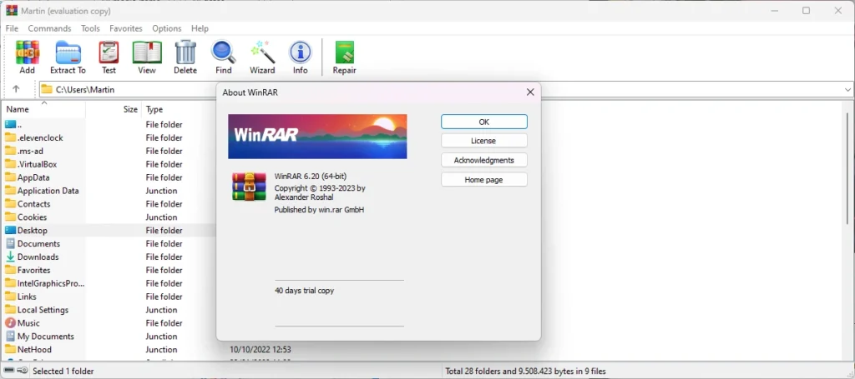Viewport: 855px width, 379px height.
Task: Select the parent folder '..' entry
Action: [x=13, y=124]
